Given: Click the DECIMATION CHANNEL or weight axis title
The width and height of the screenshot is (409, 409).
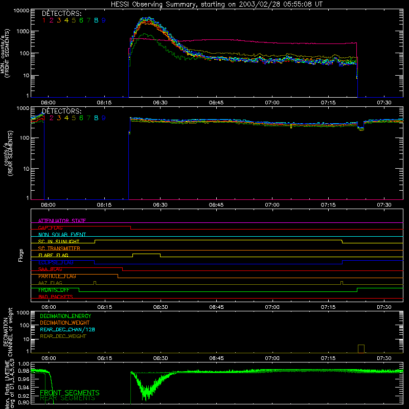Looking at the screenshot, I should (x=7, y=332).
